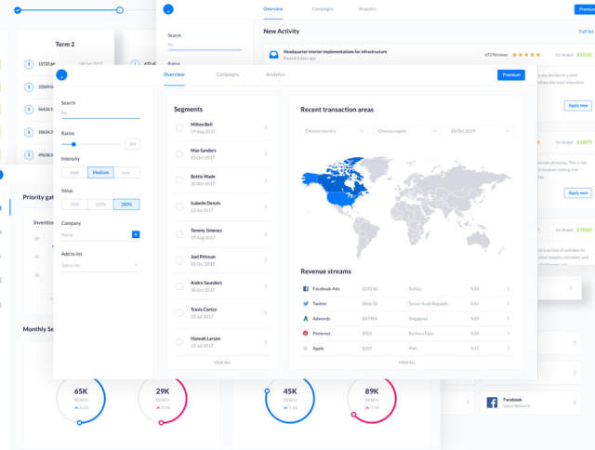Viewport: 595px width, 450px height.
Task: Choose the 50% Value option
Action: point(74,205)
